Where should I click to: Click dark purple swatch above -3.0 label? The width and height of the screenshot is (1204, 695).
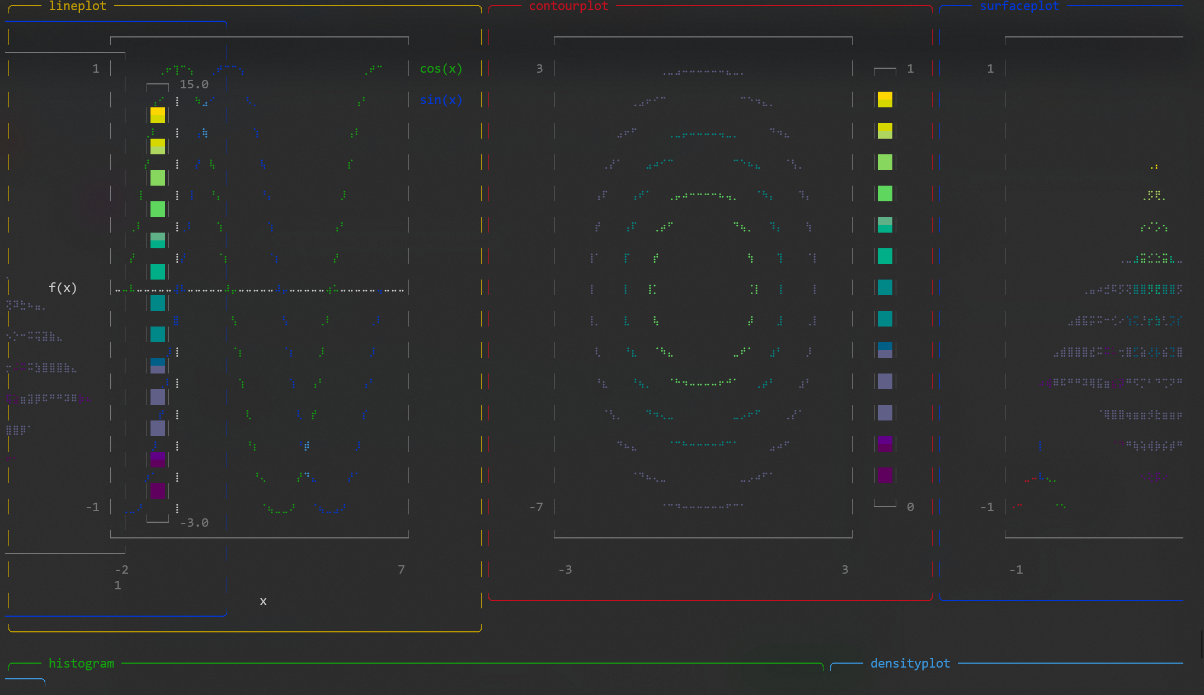[x=158, y=490]
